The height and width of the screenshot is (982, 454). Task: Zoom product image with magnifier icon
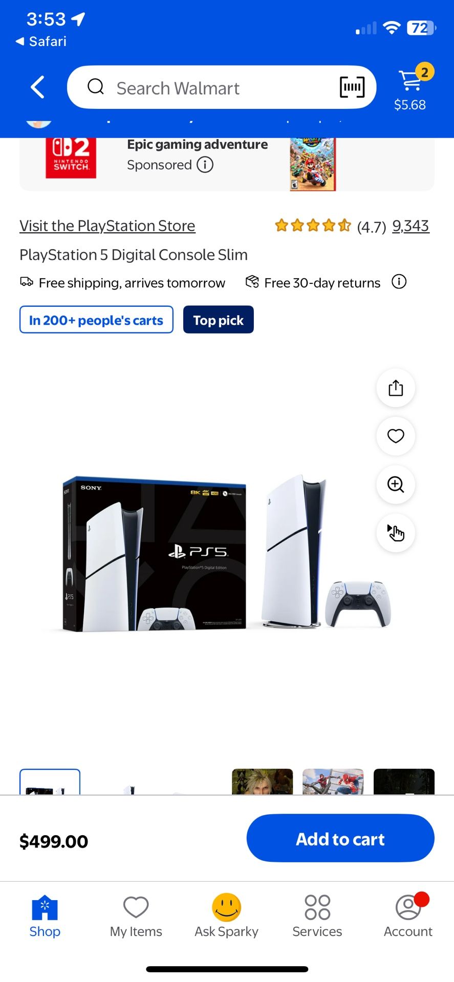[x=396, y=484]
